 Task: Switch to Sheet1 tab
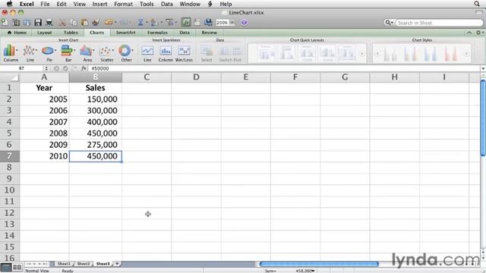click(x=64, y=264)
